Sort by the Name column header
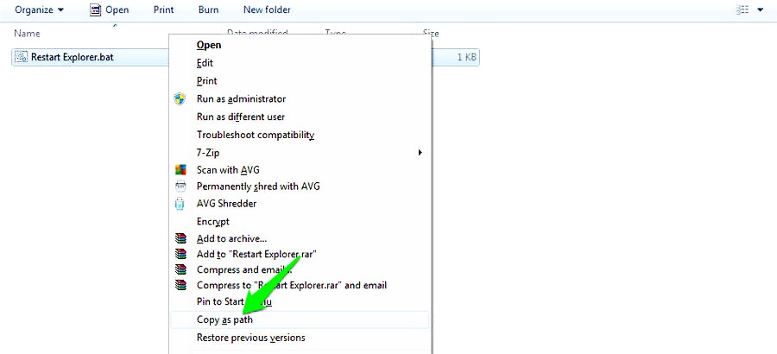 tap(28, 34)
